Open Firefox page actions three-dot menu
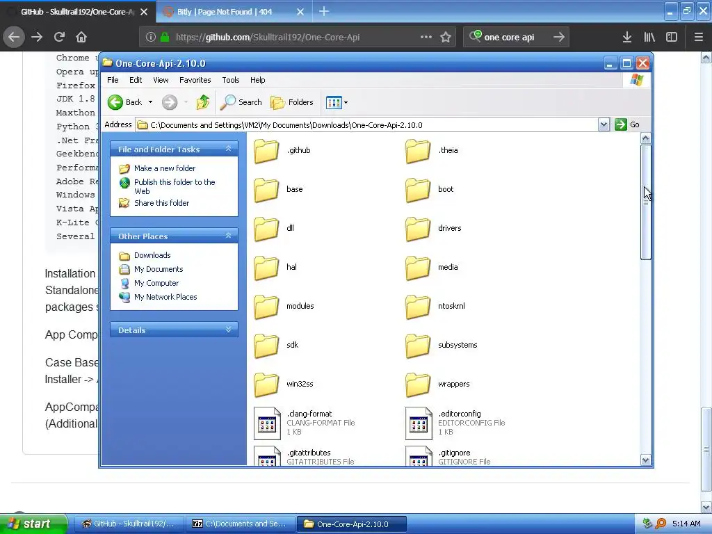Image resolution: width=712 pixels, height=534 pixels. 426,37
